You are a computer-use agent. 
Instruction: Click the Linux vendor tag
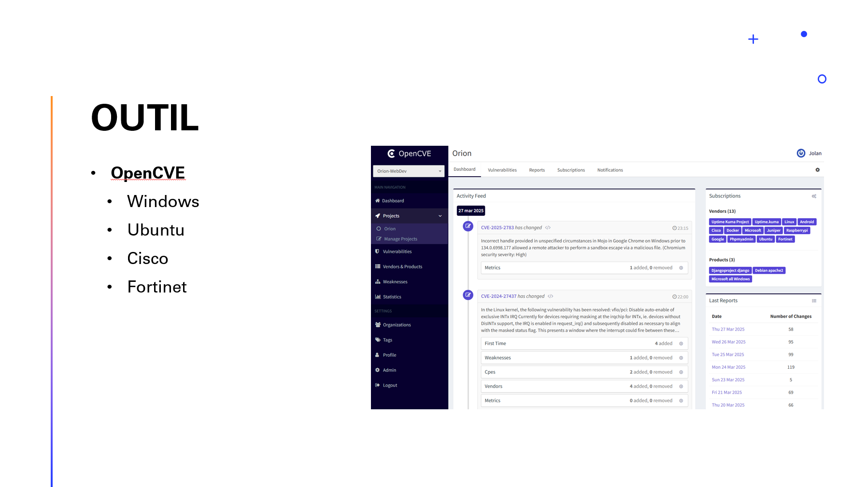click(x=789, y=222)
